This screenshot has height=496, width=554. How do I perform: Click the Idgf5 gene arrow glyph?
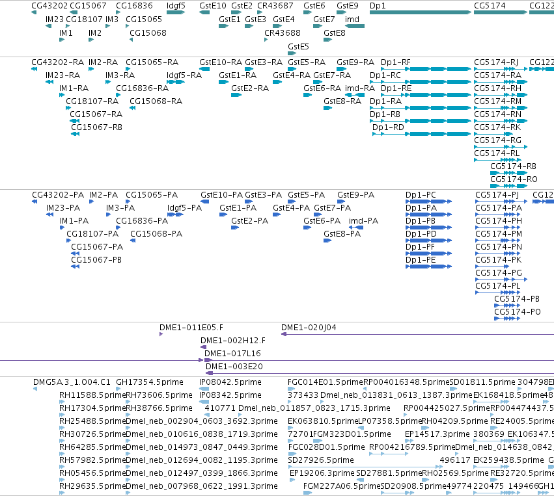click(x=176, y=12)
